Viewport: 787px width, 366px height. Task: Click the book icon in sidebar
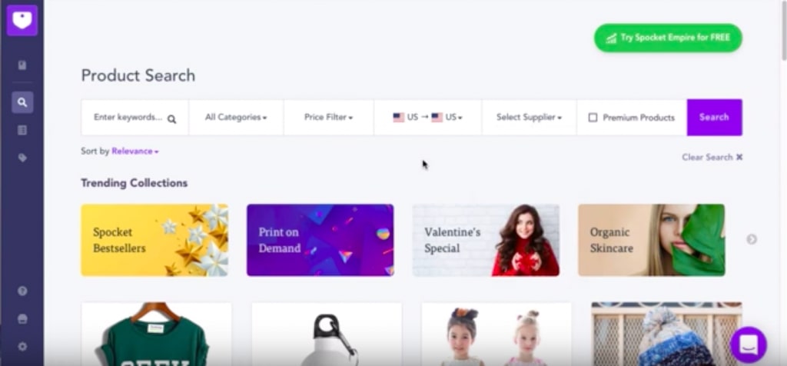coord(22,65)
